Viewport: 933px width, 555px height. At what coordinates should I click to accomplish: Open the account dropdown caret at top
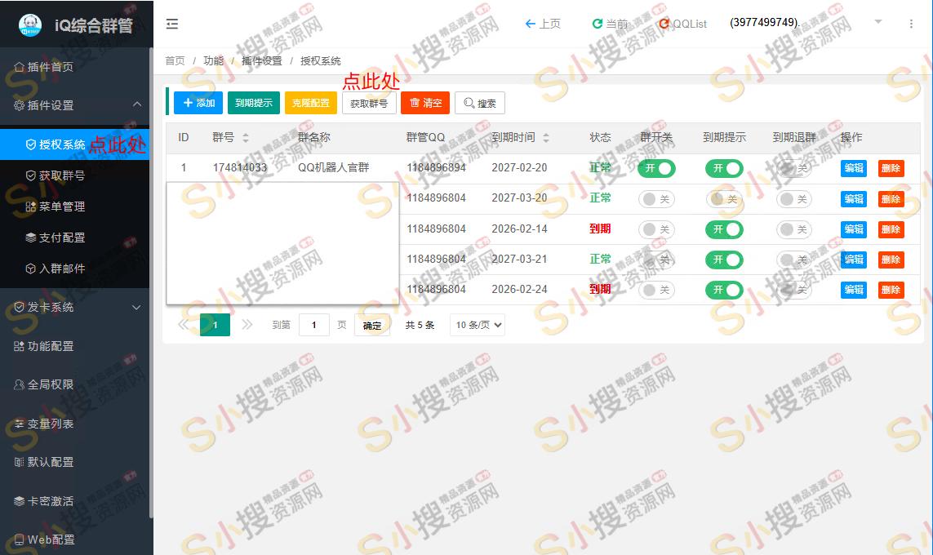coord(877,22)
